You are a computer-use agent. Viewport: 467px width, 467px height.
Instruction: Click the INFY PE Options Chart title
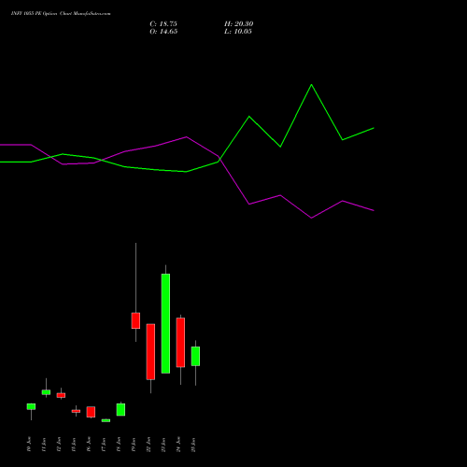[61, 14]
